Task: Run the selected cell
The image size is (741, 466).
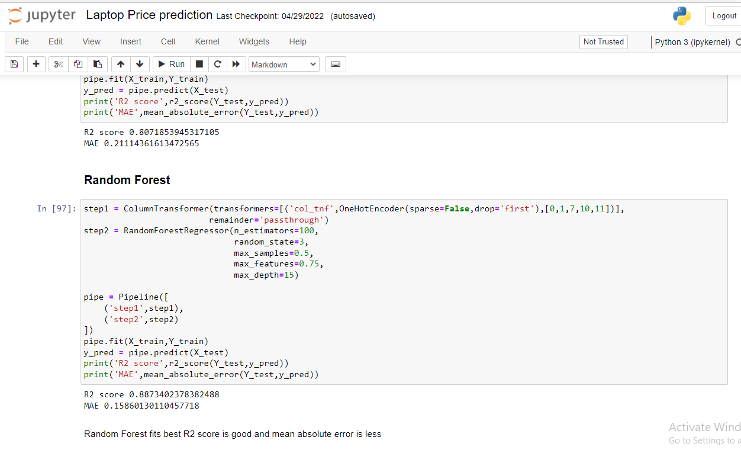Action: (171, 64)
